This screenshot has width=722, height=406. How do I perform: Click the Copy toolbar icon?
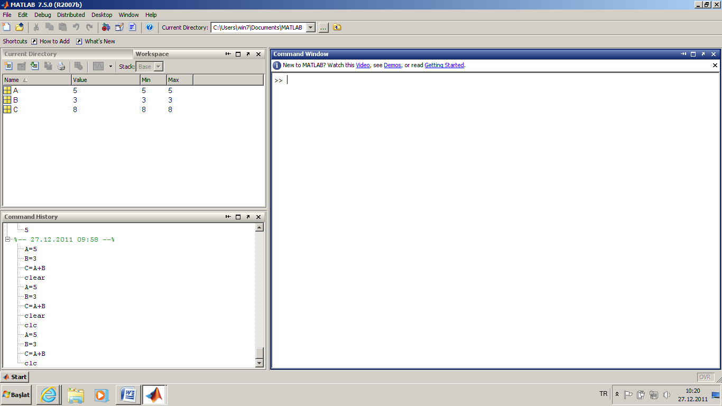50,27
